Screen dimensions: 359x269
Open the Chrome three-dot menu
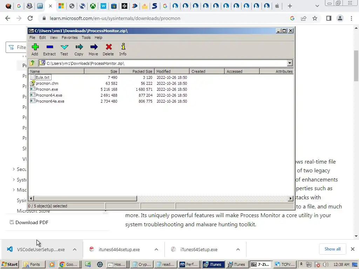point(351,18)
